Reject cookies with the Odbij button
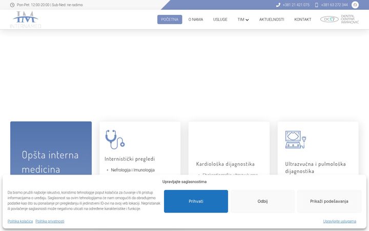 [x=262, y=201]
